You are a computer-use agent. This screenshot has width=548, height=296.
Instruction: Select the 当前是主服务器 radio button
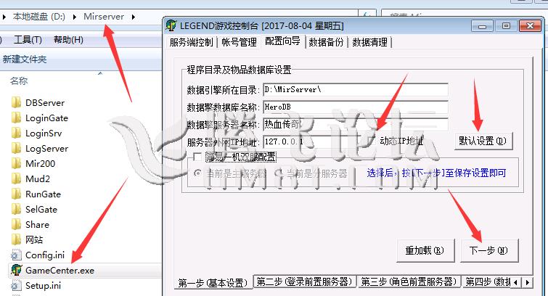click(197, 173)
